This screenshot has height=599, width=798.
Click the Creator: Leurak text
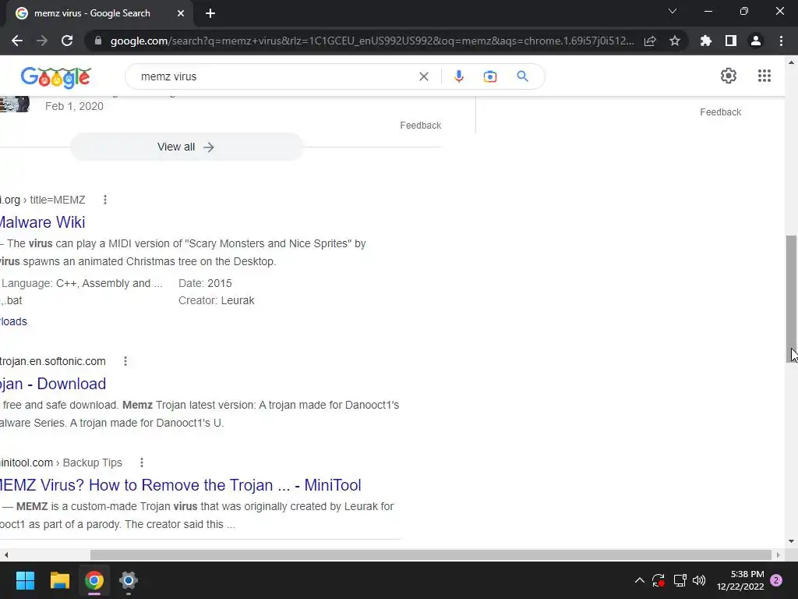(217, 300)
